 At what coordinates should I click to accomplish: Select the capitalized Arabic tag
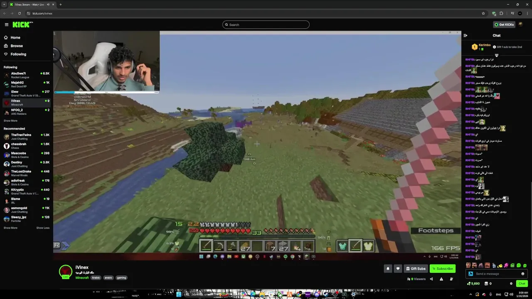[x=96, y=277]
